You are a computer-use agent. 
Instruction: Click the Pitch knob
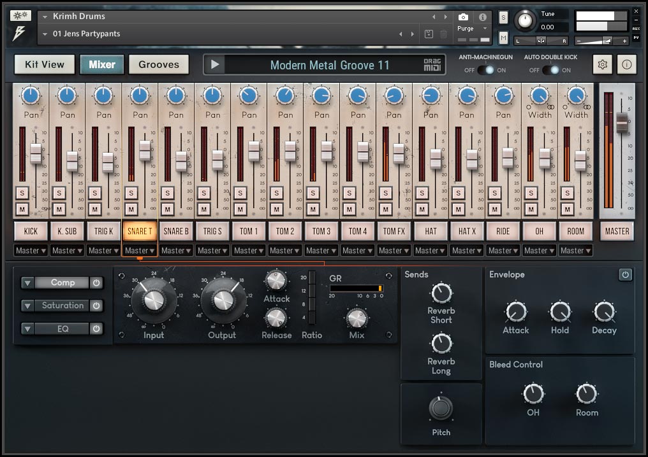(441, 408)
